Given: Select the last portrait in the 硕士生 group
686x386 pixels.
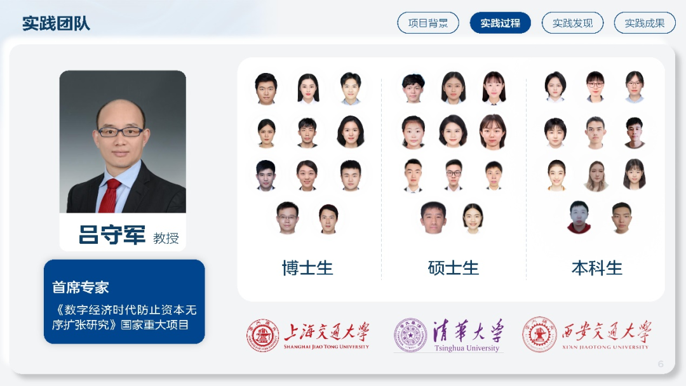Looking at the screenshot, I should (473, 218).
